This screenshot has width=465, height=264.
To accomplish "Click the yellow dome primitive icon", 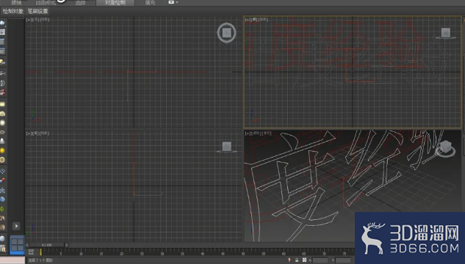I will point(2,114).
